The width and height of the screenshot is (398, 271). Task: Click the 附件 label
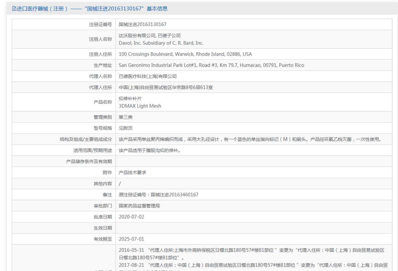click(107, 173)
